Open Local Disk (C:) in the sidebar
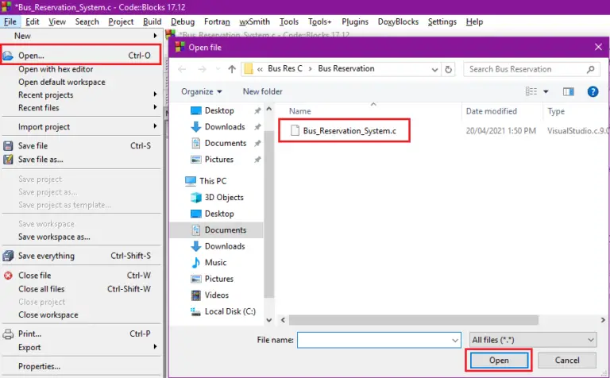Screen dimensions: 610x378 pos(230,311)
